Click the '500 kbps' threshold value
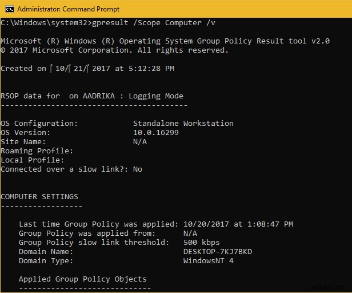 (x=201, y=243)
